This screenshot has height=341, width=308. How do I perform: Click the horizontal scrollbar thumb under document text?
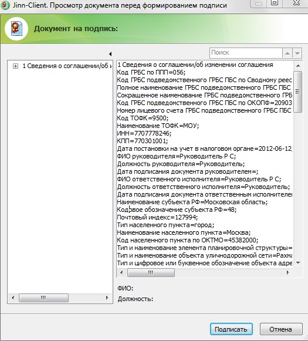click(151, 272)
